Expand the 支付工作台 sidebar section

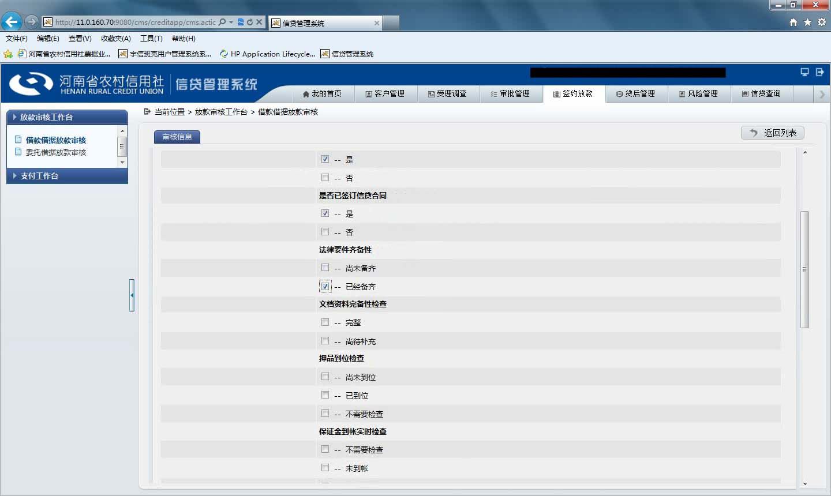pos(67,176)
